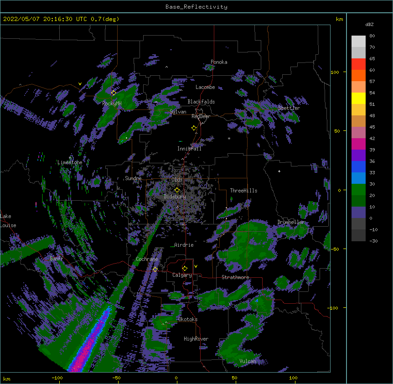Click the asterisk marker above Limestone
The height and width of the screenshot is (384, 393).
tap(70, 158)
